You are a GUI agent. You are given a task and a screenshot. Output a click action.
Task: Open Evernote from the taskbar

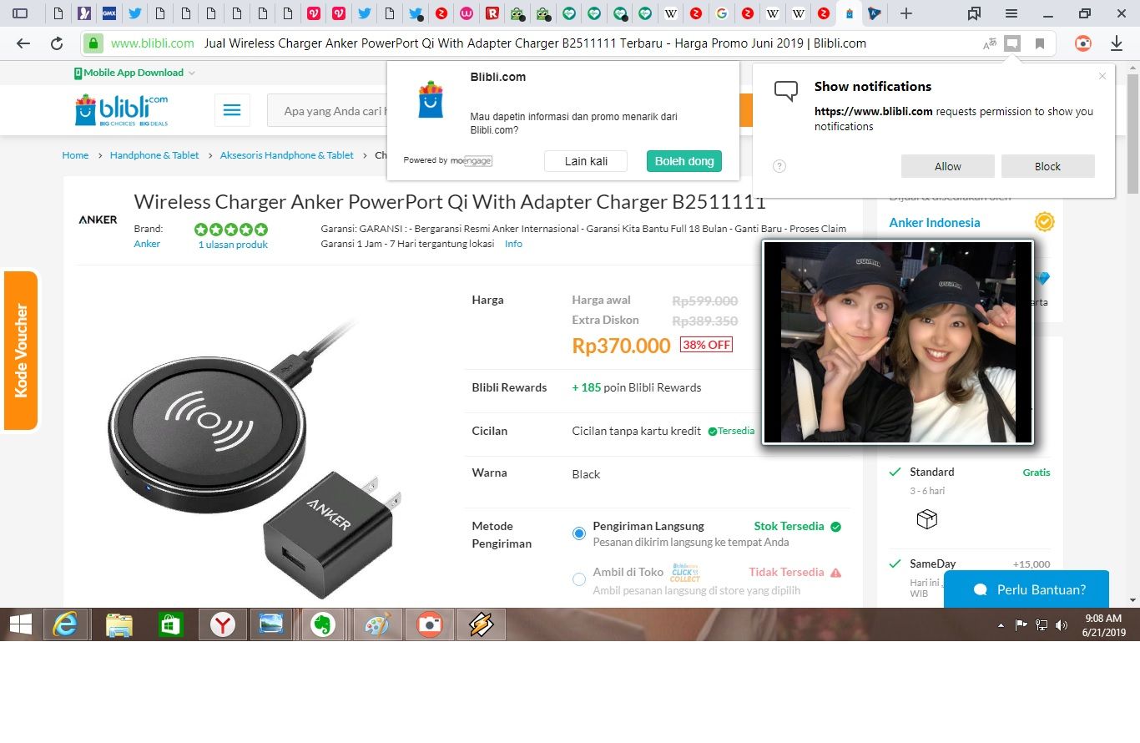pos(325,624)
